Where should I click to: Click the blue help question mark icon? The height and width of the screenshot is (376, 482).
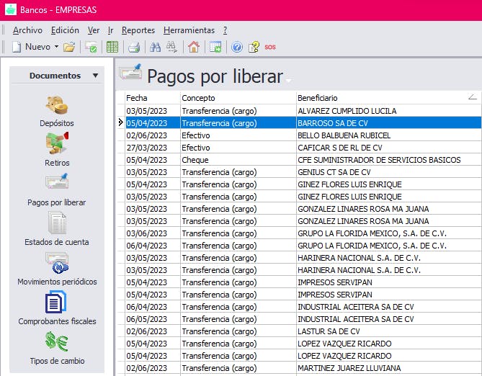pos(237,47)
